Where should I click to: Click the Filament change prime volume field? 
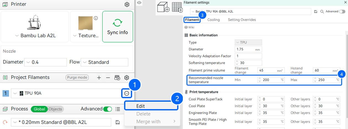271,70
